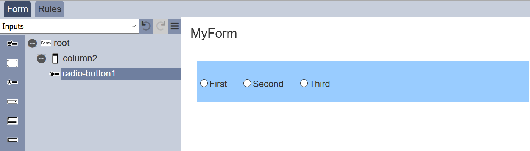Select the checkbox input icon in palette
Screen dimensions: 530x151
pyautogui.click(x=12, y=44)
